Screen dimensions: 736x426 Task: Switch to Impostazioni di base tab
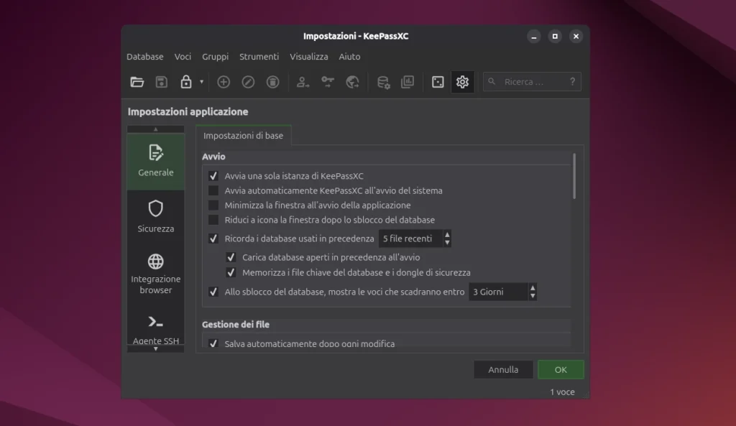pyautogui.click(x=243, y=136)
